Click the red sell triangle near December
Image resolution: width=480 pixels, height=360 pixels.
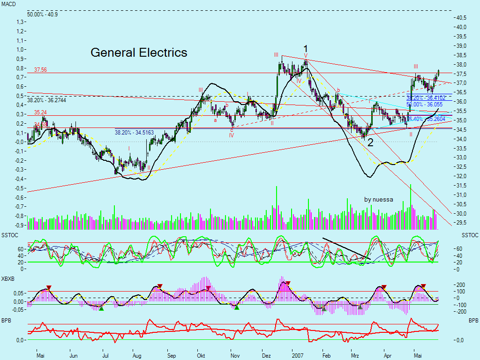[x=288, y=283]
